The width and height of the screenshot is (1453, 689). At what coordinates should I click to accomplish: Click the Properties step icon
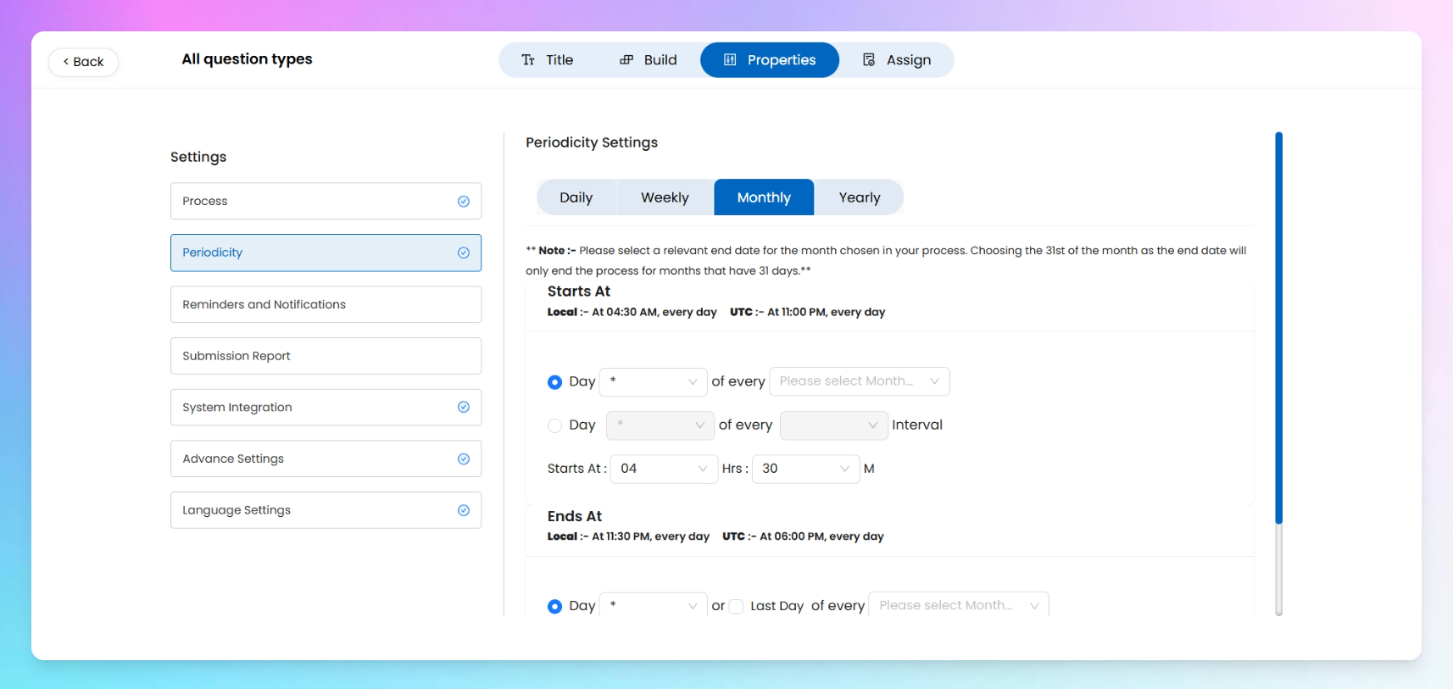pos(730,60)
